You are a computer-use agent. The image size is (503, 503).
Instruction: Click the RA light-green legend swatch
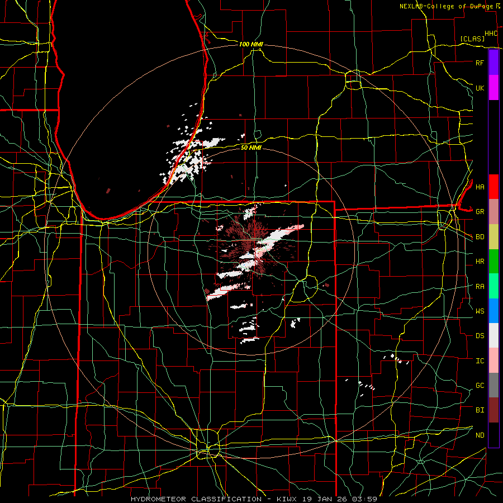(x=493, y=286)
